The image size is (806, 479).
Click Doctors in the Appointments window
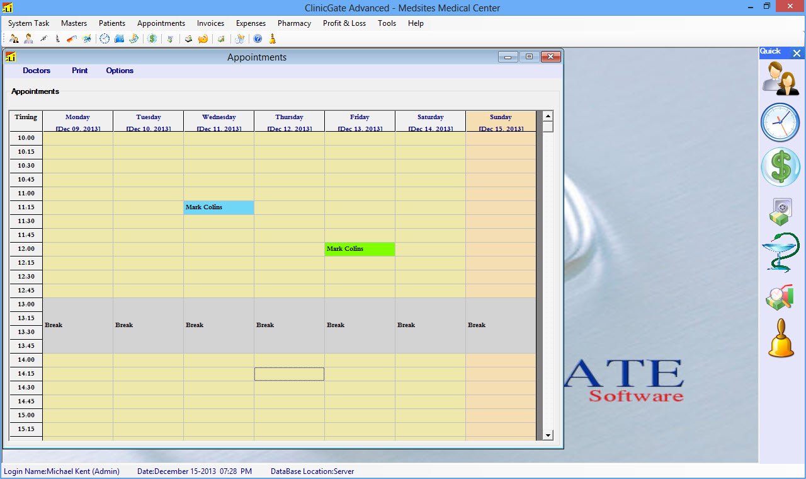[x=37, y=71]
